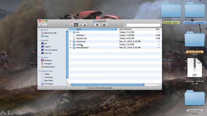The width and height of the screenshot is (207, 116).
Task: Collapse the SHARED sidebar section
Action: click(39, 40)
